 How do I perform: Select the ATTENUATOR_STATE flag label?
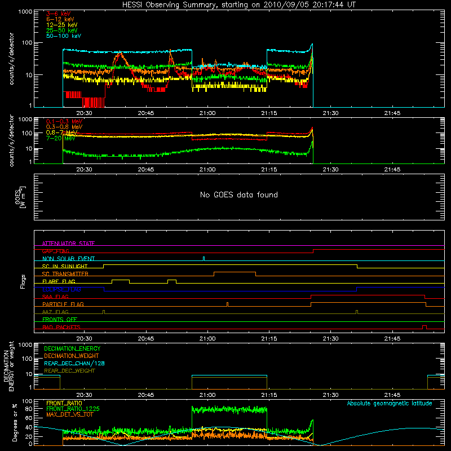pyautogui.click(x=68, y=244)
